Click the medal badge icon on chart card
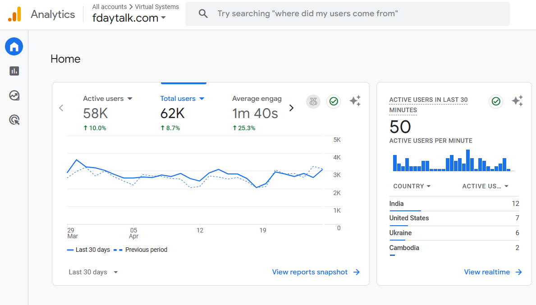536x305 pixels. point(313,102)
